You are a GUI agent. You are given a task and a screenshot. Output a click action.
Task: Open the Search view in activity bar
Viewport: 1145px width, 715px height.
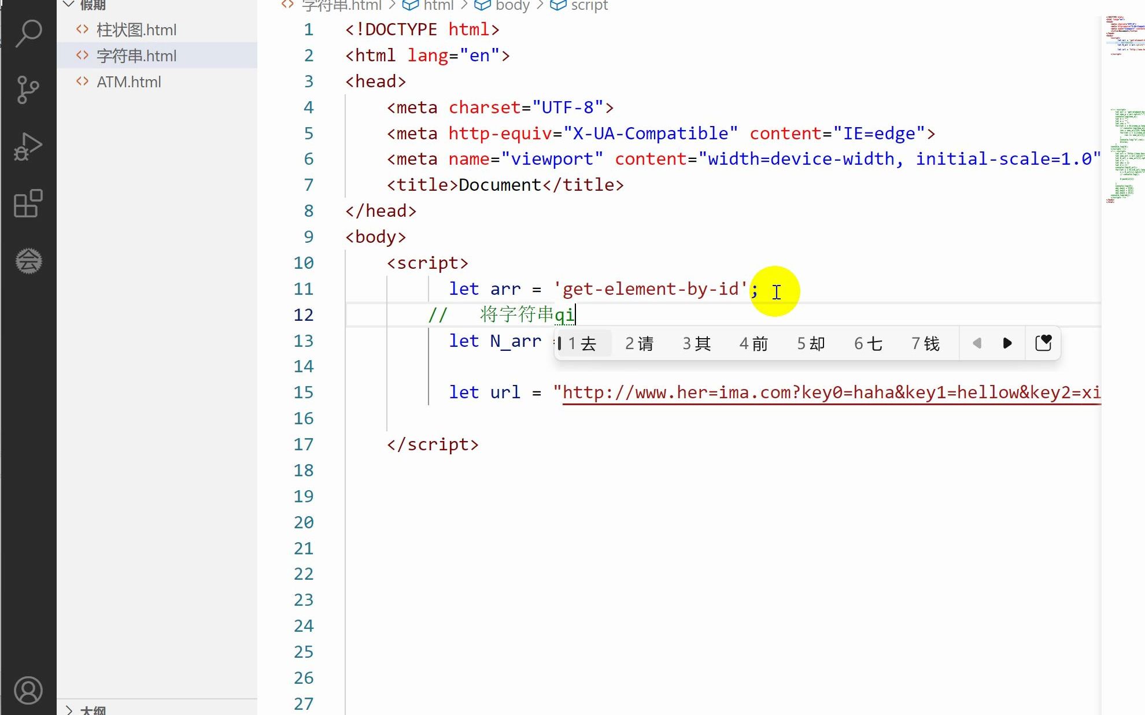[x=28, y=33]
